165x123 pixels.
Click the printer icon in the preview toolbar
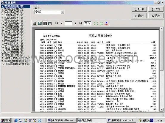tap(35, 23)
